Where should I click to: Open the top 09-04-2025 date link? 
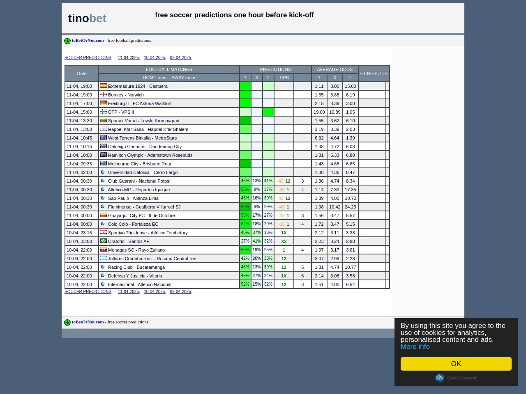click(180, 58)
